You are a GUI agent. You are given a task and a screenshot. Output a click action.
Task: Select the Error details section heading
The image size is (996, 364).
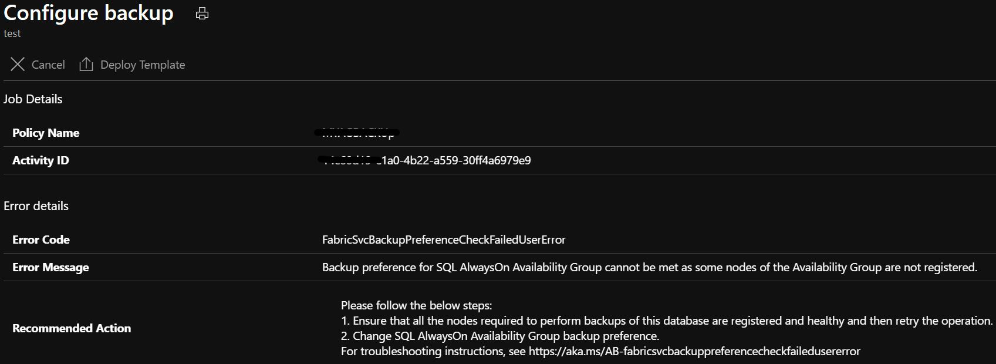36,205
